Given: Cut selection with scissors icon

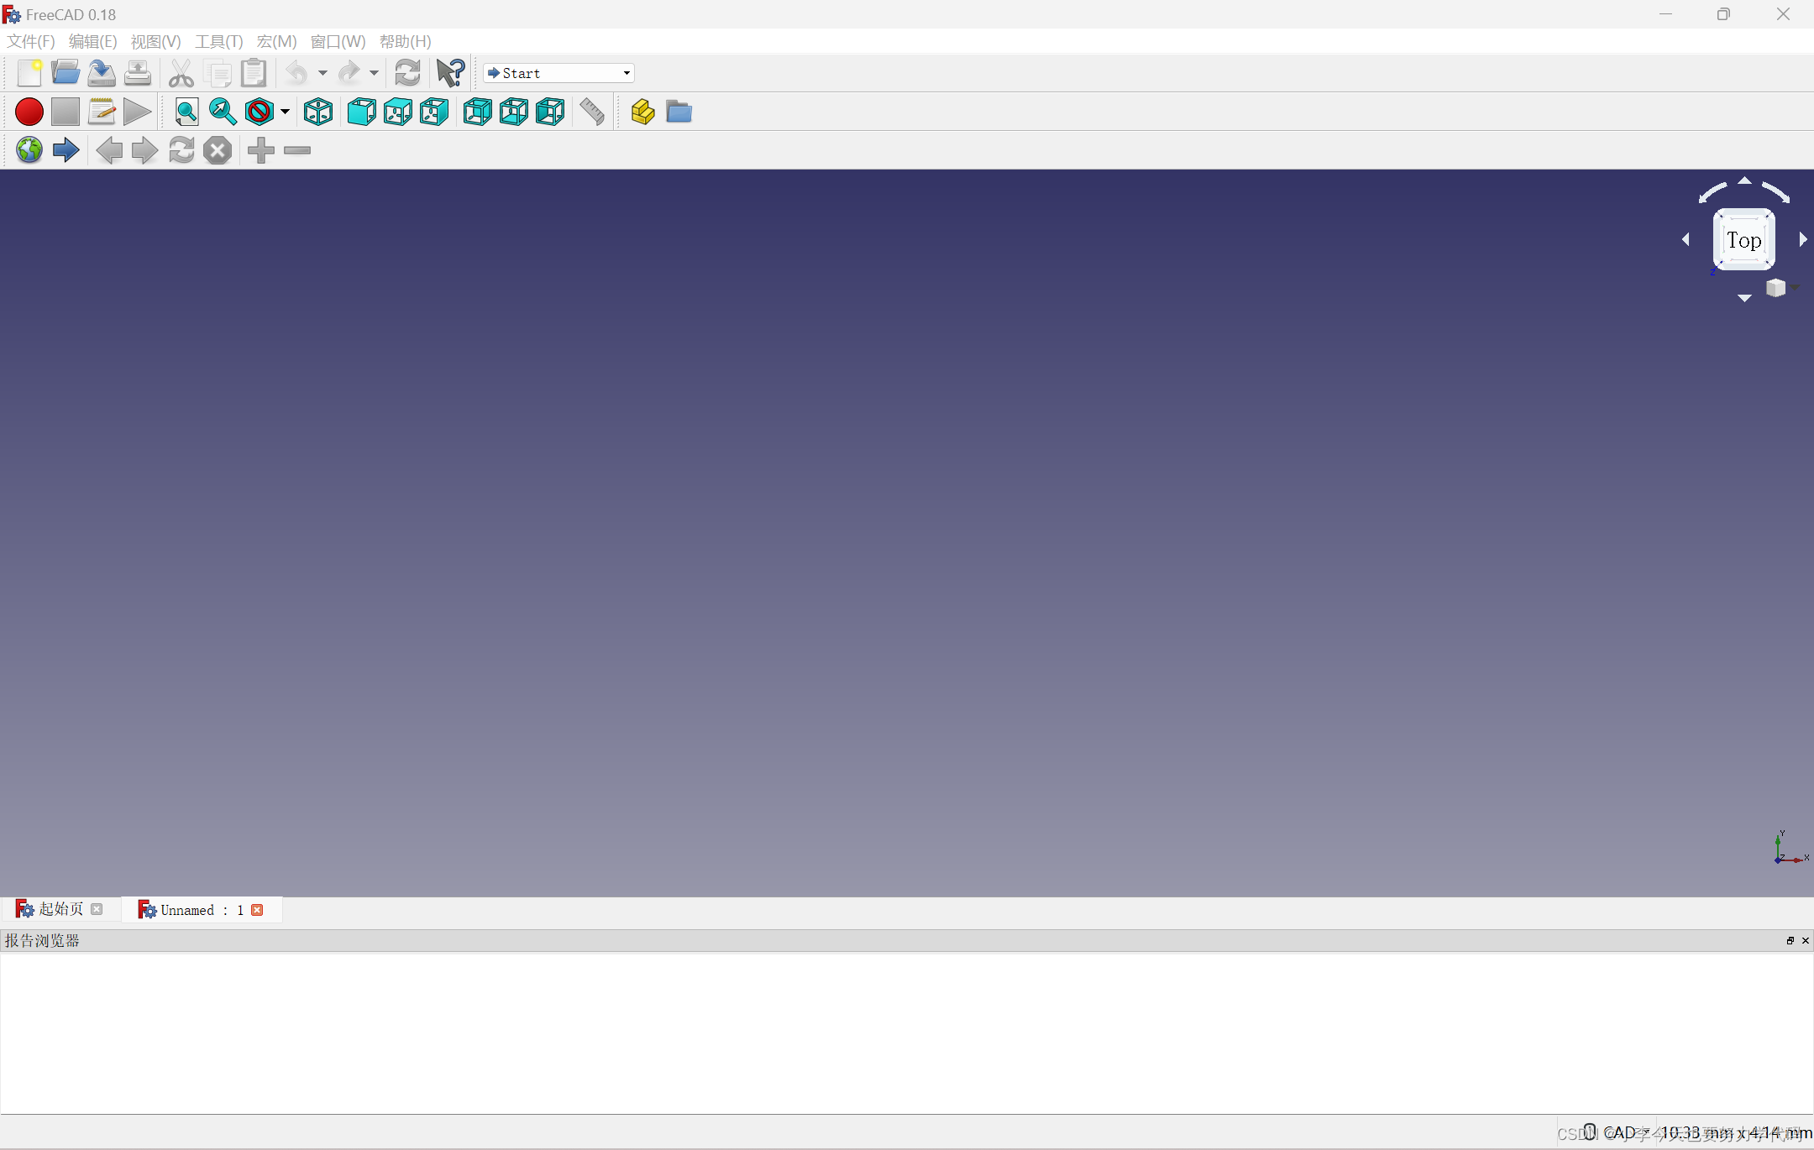Looking at the screenshot, I should pyautogui.click(x=181, y=73).
